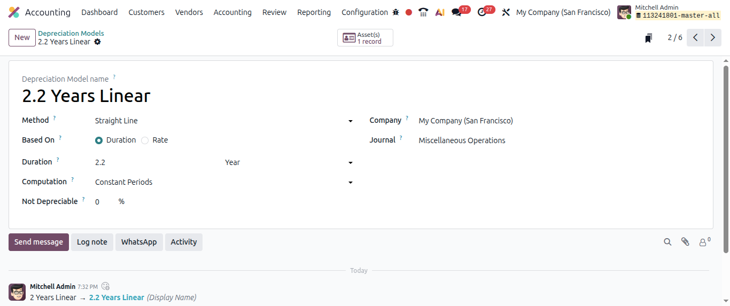
Task: Click the bookmark icon in control panel
Action: (x=648, y=38)
